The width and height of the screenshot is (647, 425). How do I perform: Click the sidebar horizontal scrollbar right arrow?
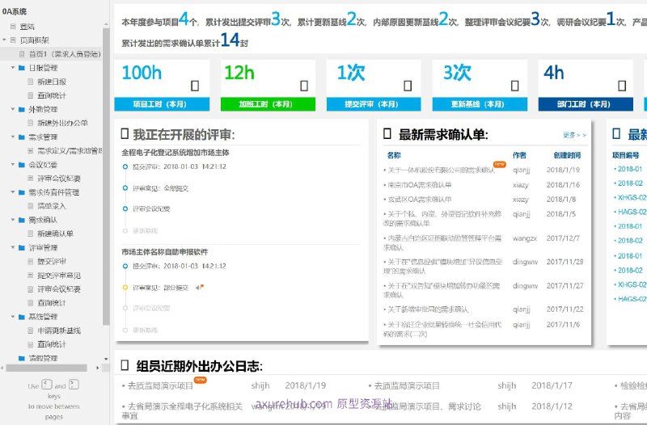[98, 368]
